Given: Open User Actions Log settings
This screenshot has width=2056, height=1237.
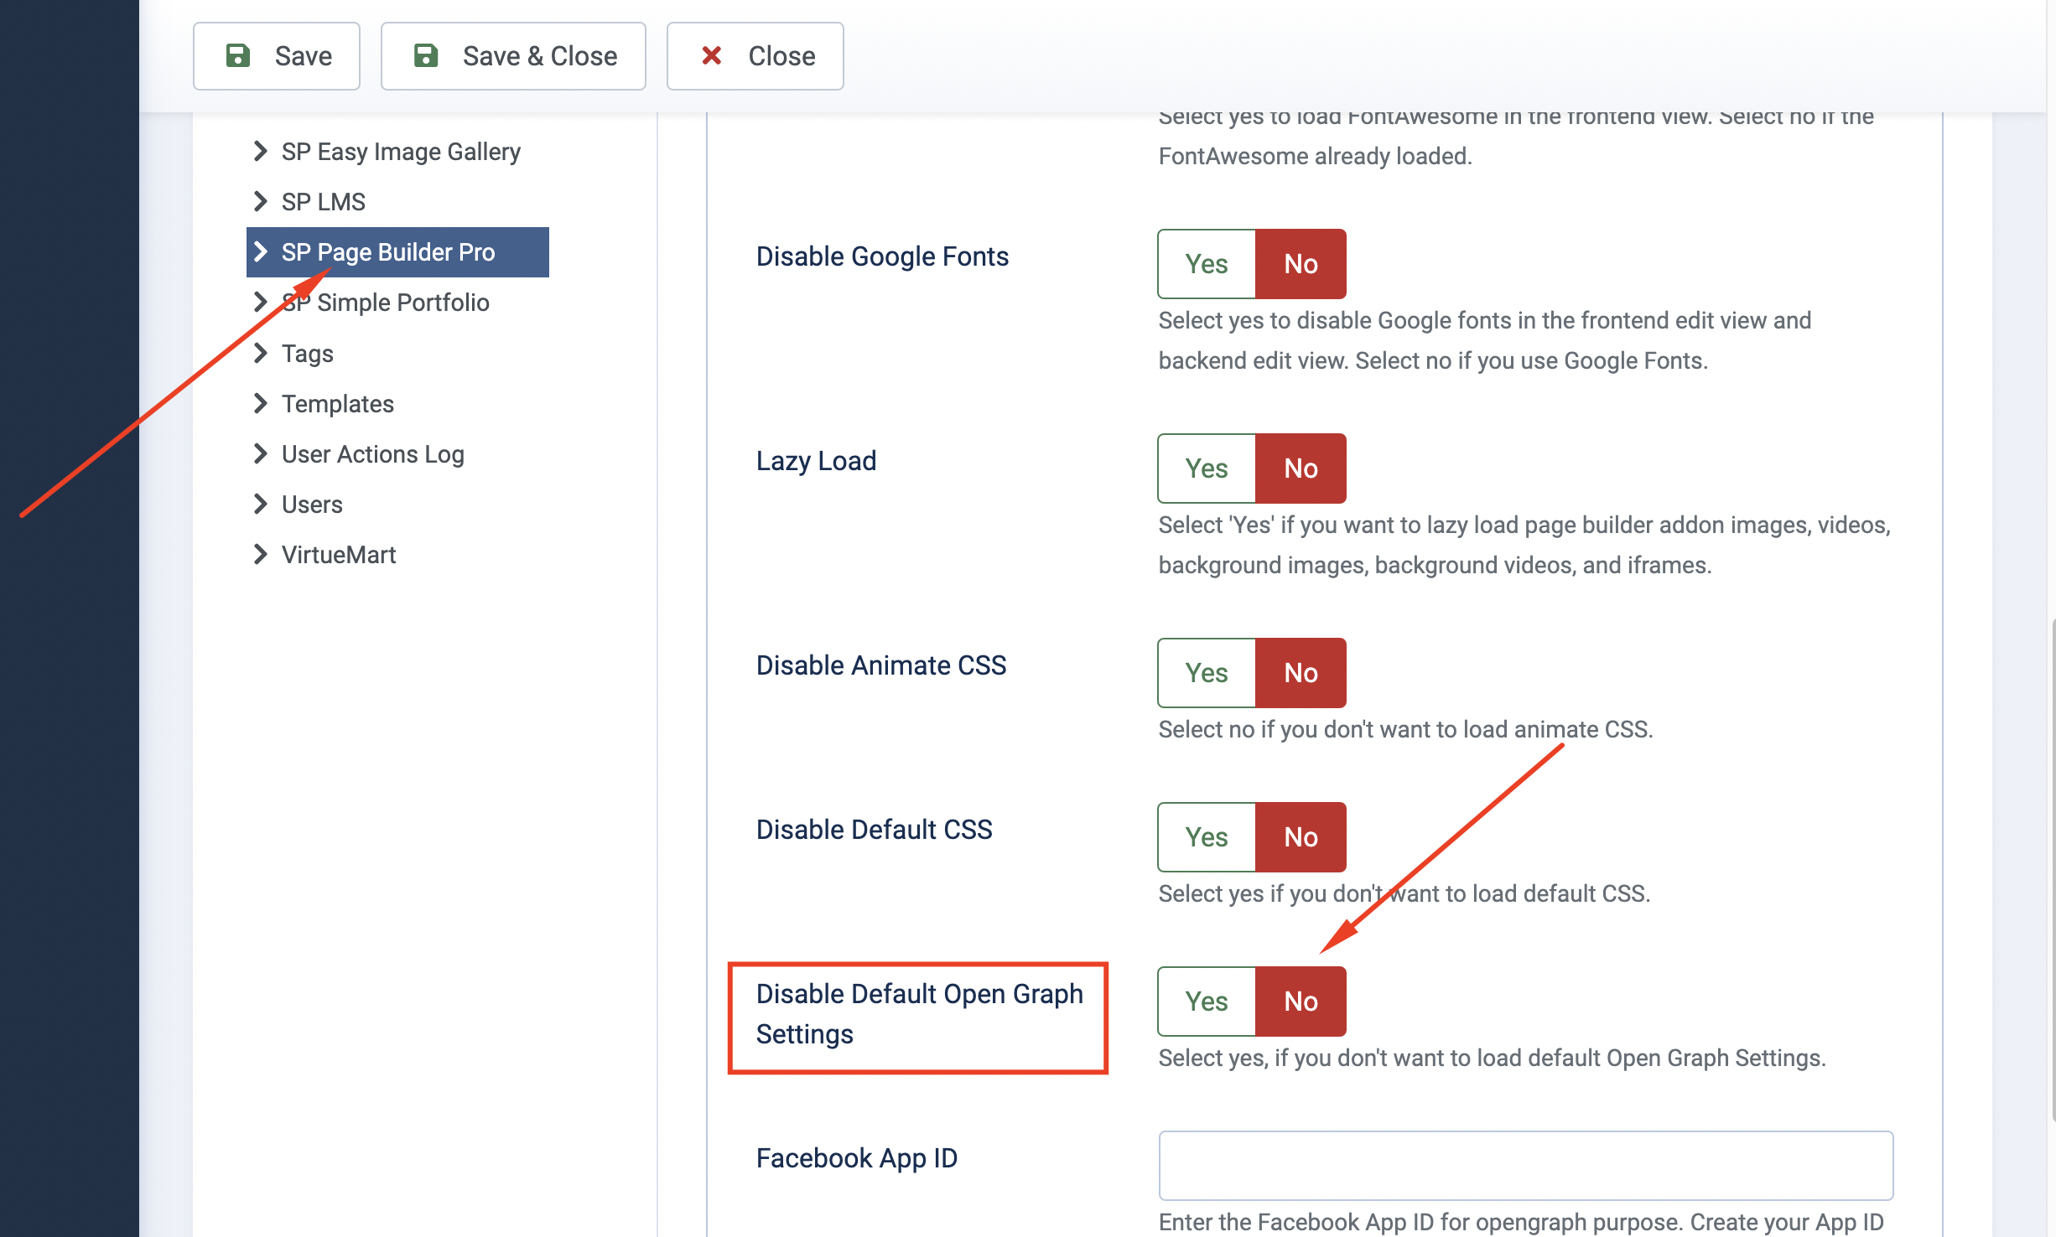Looking at the screenshot, I should click(x=373, y=454).
